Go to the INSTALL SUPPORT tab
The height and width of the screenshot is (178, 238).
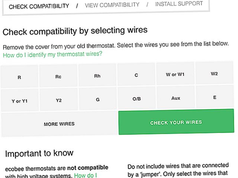[179, 4]
